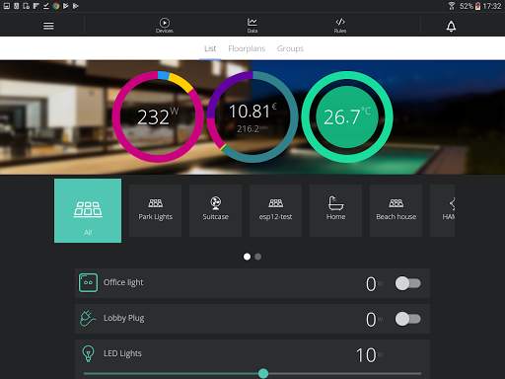The width and height of the screenshot is (505, 379).
Task: Click the Suitcase fan icon
Action: [x=216, y=203]
